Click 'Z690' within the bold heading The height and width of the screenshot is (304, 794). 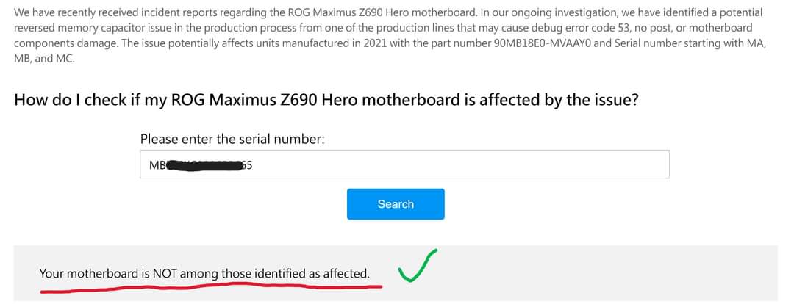coord(298,100)
